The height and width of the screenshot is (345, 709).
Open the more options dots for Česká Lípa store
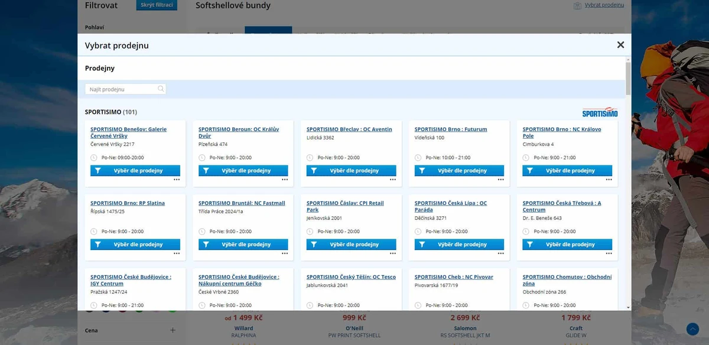point(501,253)
